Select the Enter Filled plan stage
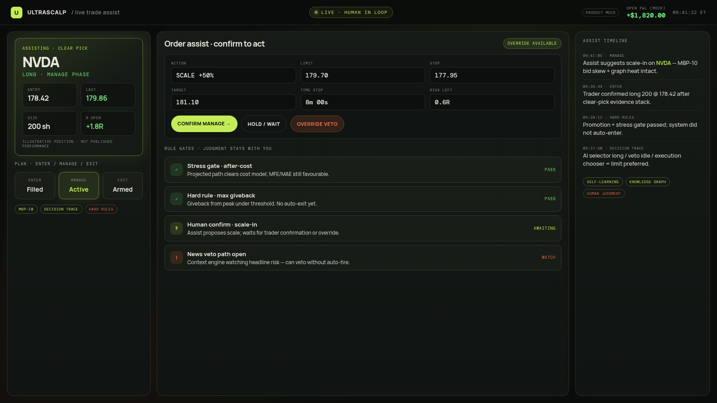717x403 pixels. [x=35, y=185]
